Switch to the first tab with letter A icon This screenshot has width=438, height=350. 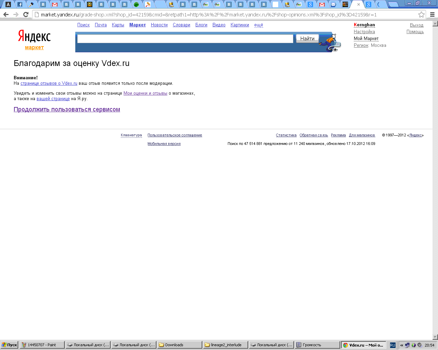tap(8, 4)
